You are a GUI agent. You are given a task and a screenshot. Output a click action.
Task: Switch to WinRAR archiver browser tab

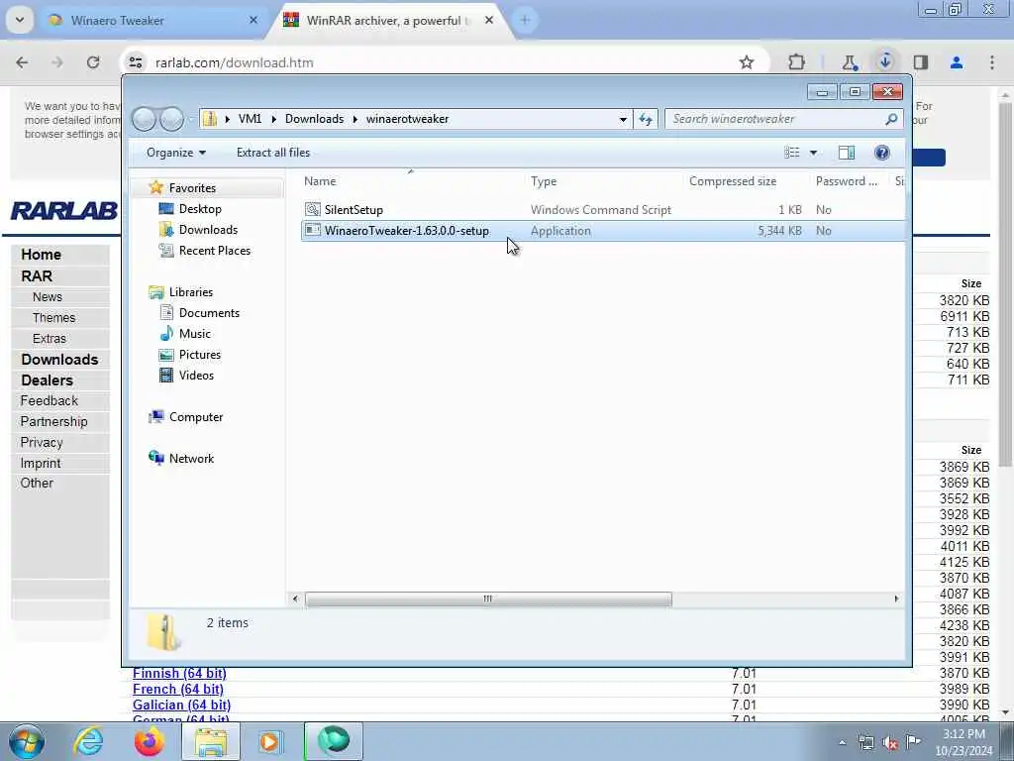click(390, 21)
